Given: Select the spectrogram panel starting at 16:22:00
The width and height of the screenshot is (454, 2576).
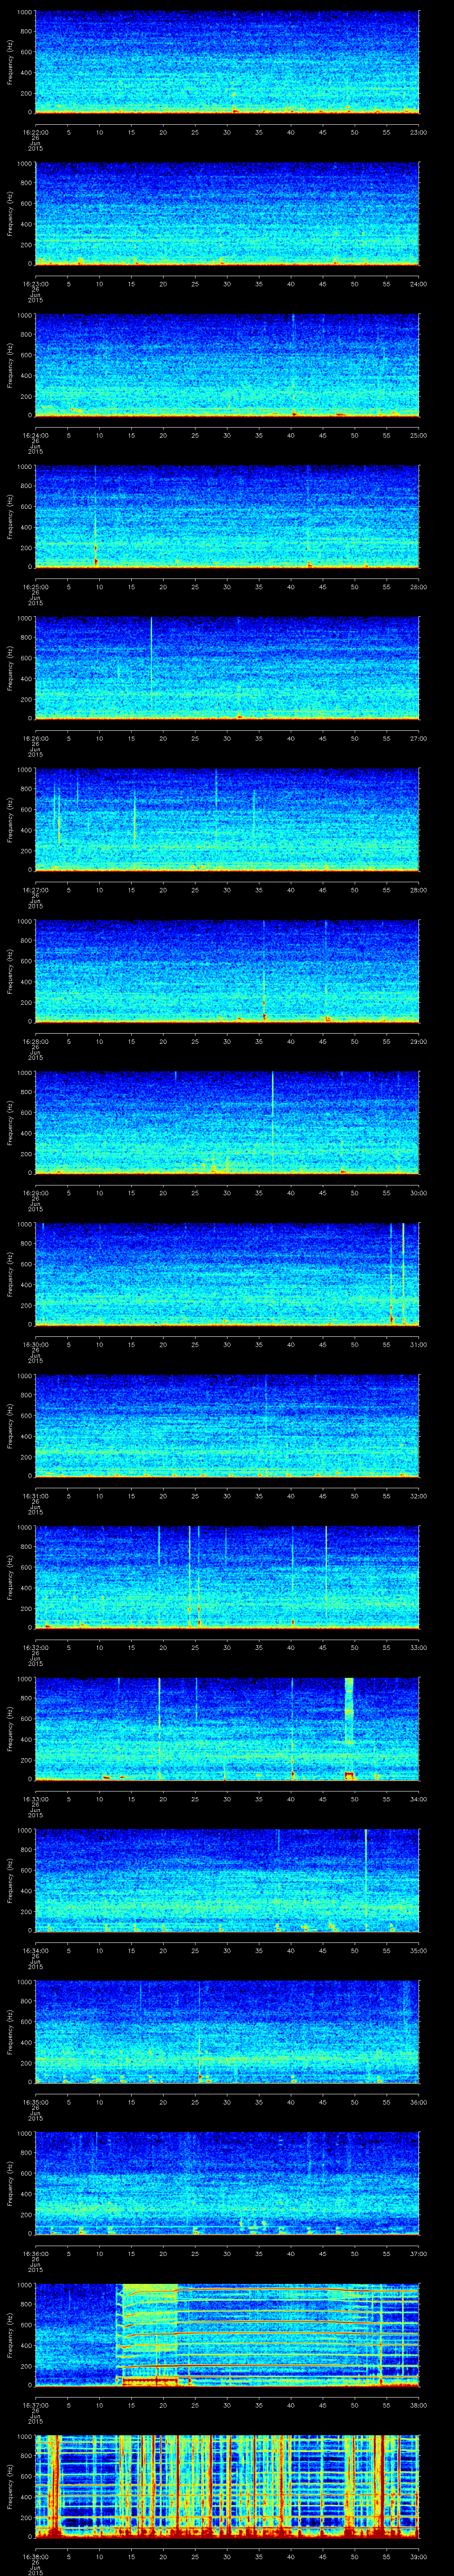Looking at the screenshot, I should [227, 62].
